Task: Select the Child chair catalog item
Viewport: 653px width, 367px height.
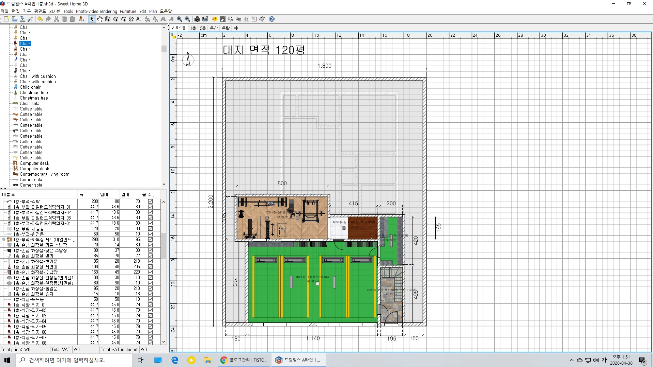Action: (x=30, y=87)
